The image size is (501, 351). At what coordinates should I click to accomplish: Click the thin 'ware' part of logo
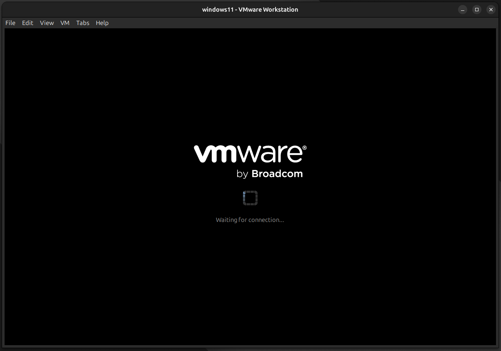[271, 154]
